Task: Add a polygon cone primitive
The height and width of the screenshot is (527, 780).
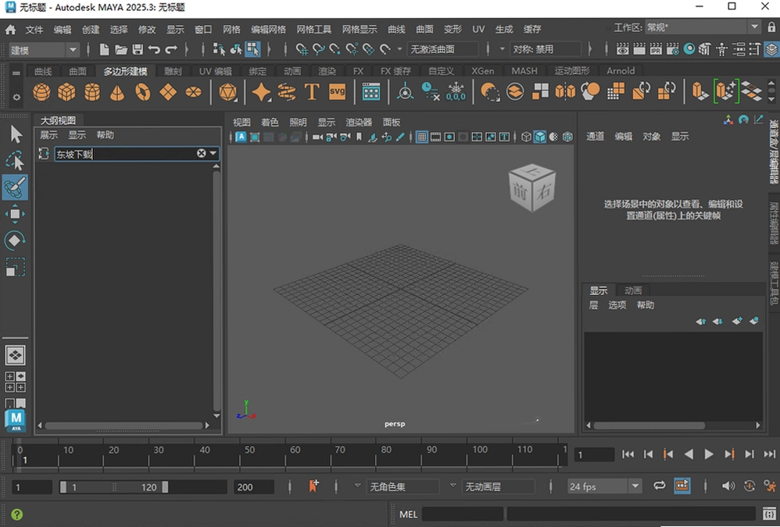Action: (x=117, y=92)
